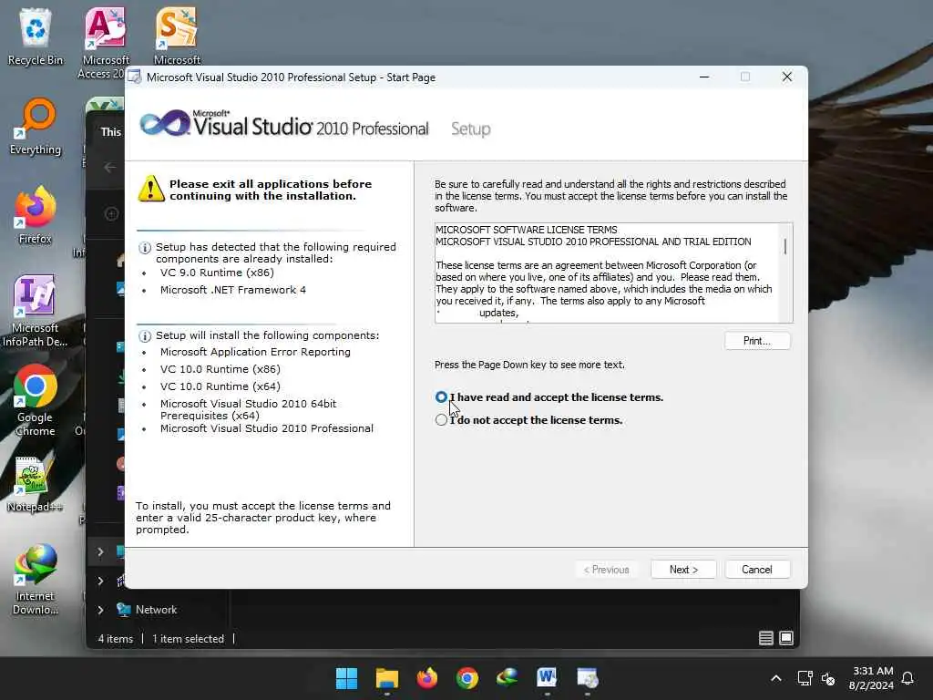Cancel the Visual Studio setup
This screenshot has height=700, width=933.
coord(757,570)
